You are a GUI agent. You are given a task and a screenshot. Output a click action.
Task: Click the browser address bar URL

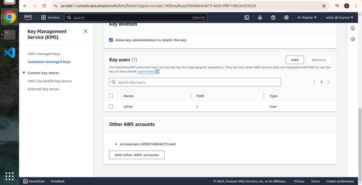(x=158, y=6)
